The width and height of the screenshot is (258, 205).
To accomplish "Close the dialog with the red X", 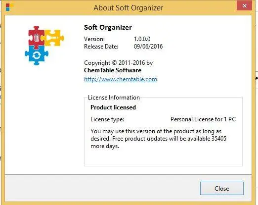I will coord(244,5).
